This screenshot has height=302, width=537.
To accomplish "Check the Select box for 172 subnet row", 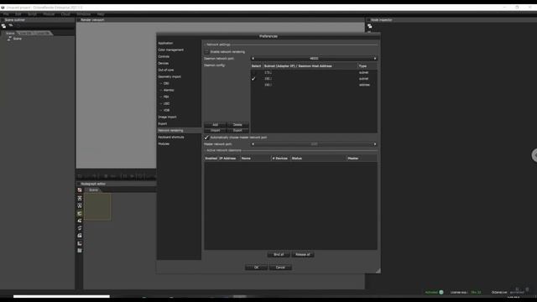I will point(253,73).
